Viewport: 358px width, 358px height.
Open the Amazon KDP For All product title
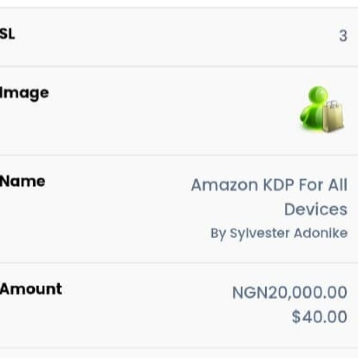tap(269, 197)
